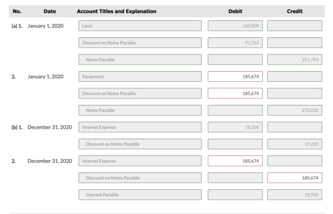Image resolution: width=333 pixels, height=214 pixels.
Task: Click the "Account Titles and Explanation" header
Action: 117,11
